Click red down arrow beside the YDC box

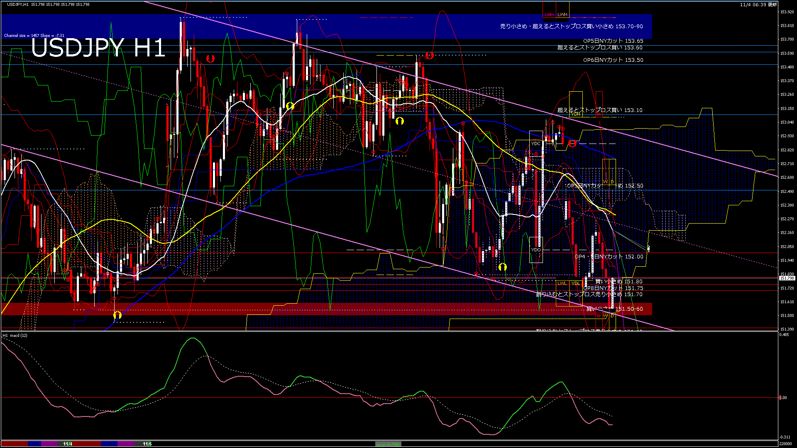pyautogui.click(x=572, y=144)
